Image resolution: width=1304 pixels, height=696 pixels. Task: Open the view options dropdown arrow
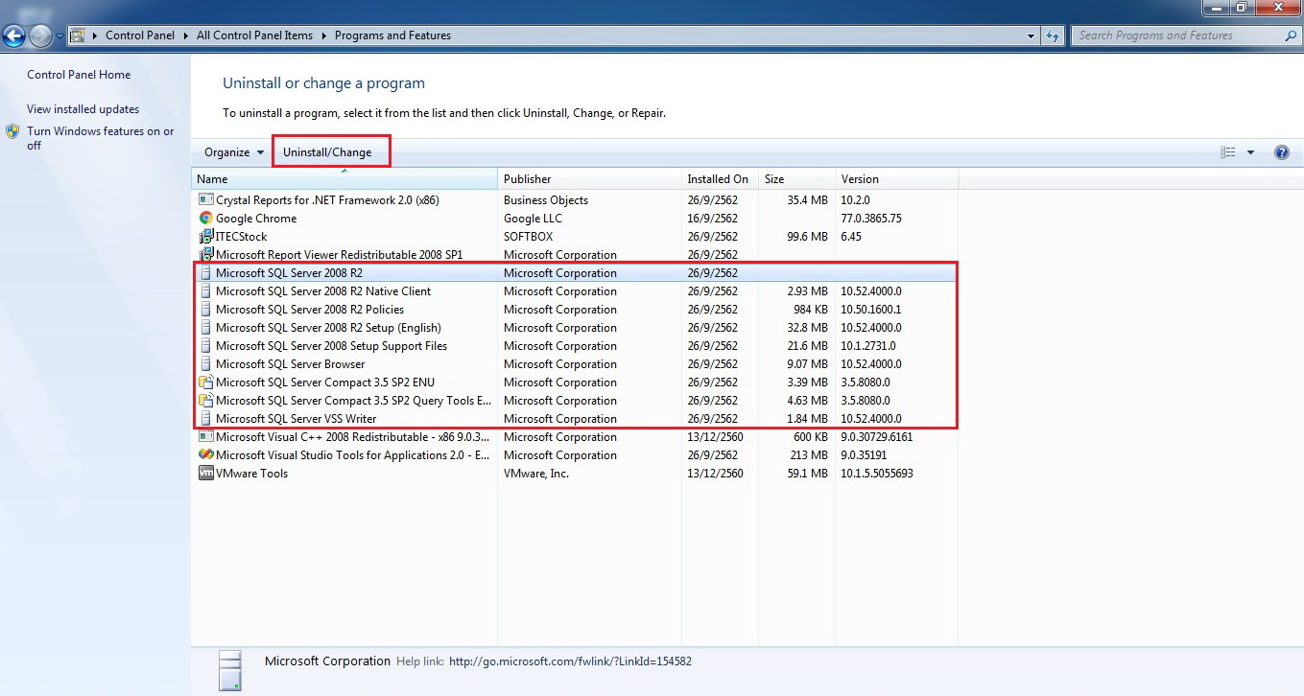point(1250,152)
